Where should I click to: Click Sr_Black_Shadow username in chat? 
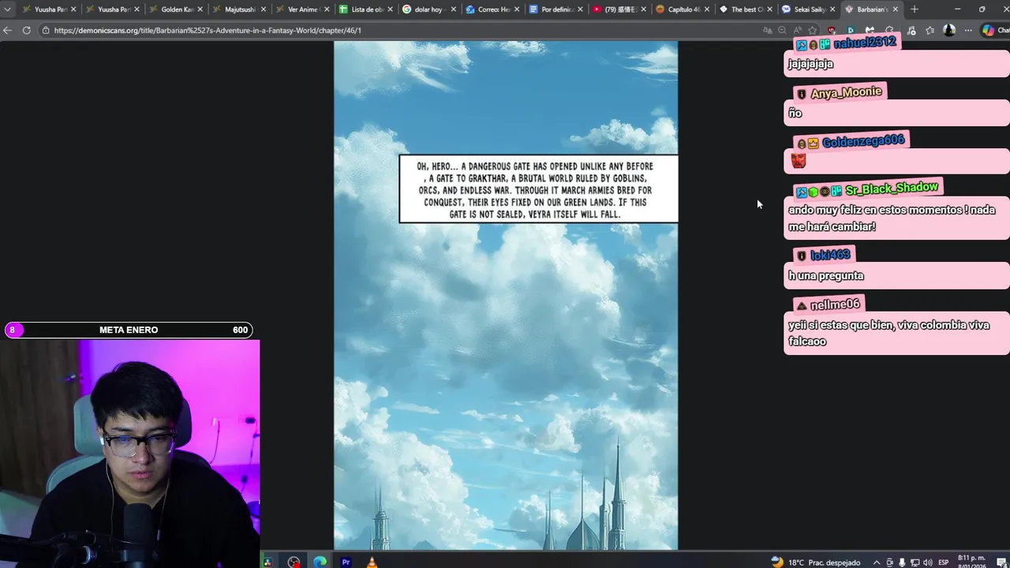pyautogui.click(x=892, y=189)
